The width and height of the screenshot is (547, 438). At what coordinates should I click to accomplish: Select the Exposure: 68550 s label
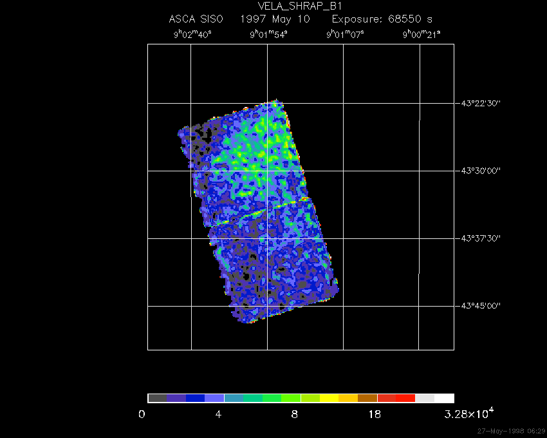[382, 19]
